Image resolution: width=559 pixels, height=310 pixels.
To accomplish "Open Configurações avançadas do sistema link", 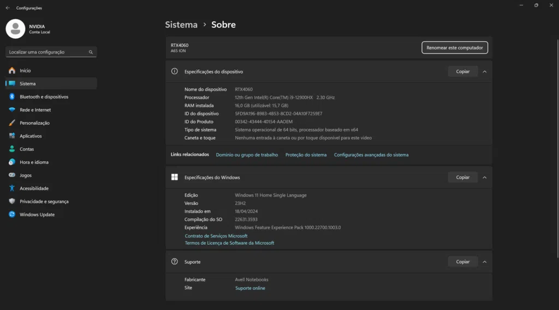I will (371, 155).
